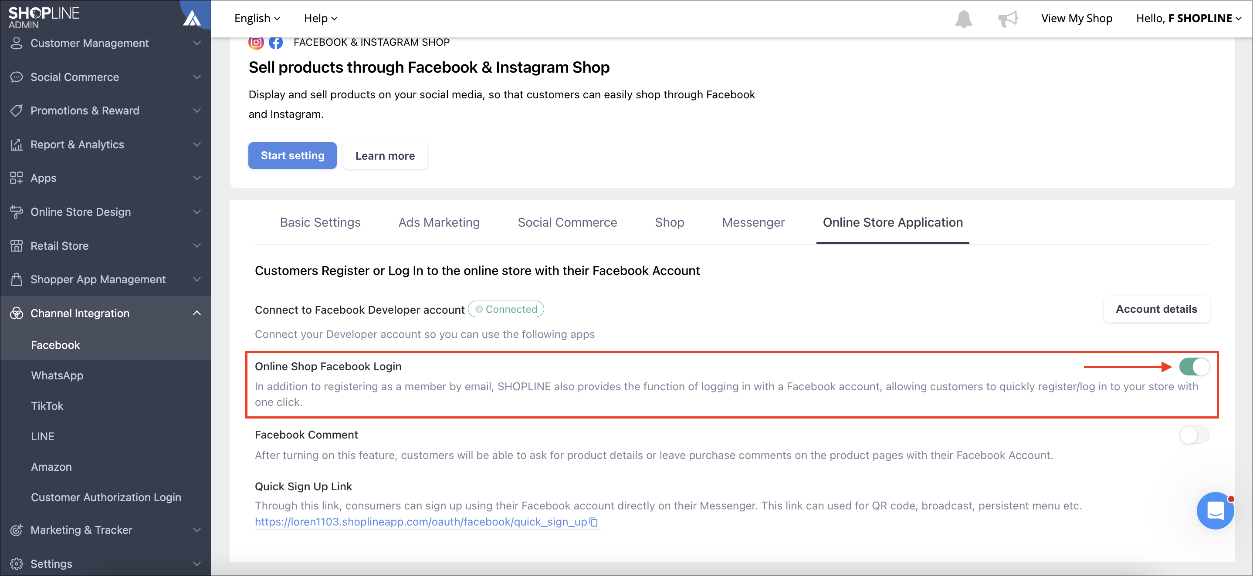Click the SHOPLINE Admin logo
This screenshot has width=1253, height=576.
click(x=44, y=17)
